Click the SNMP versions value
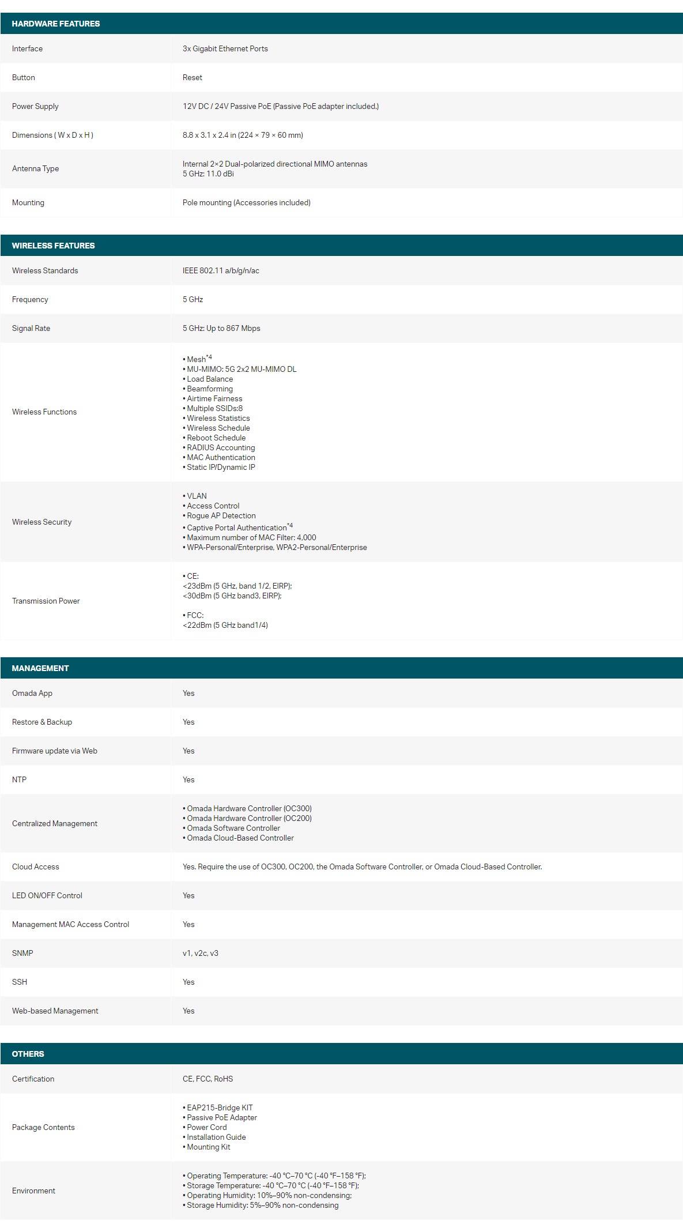683x1228 pixels. 201,954
